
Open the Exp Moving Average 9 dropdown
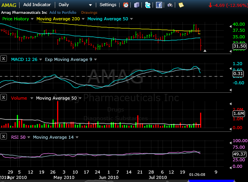pos(96,59)
